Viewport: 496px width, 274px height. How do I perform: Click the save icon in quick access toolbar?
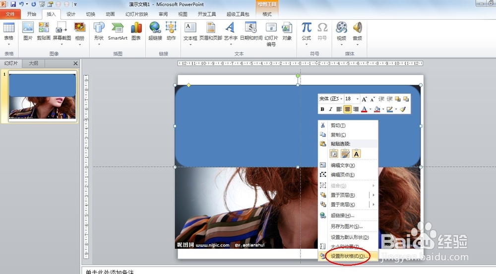tap(13, 4)
